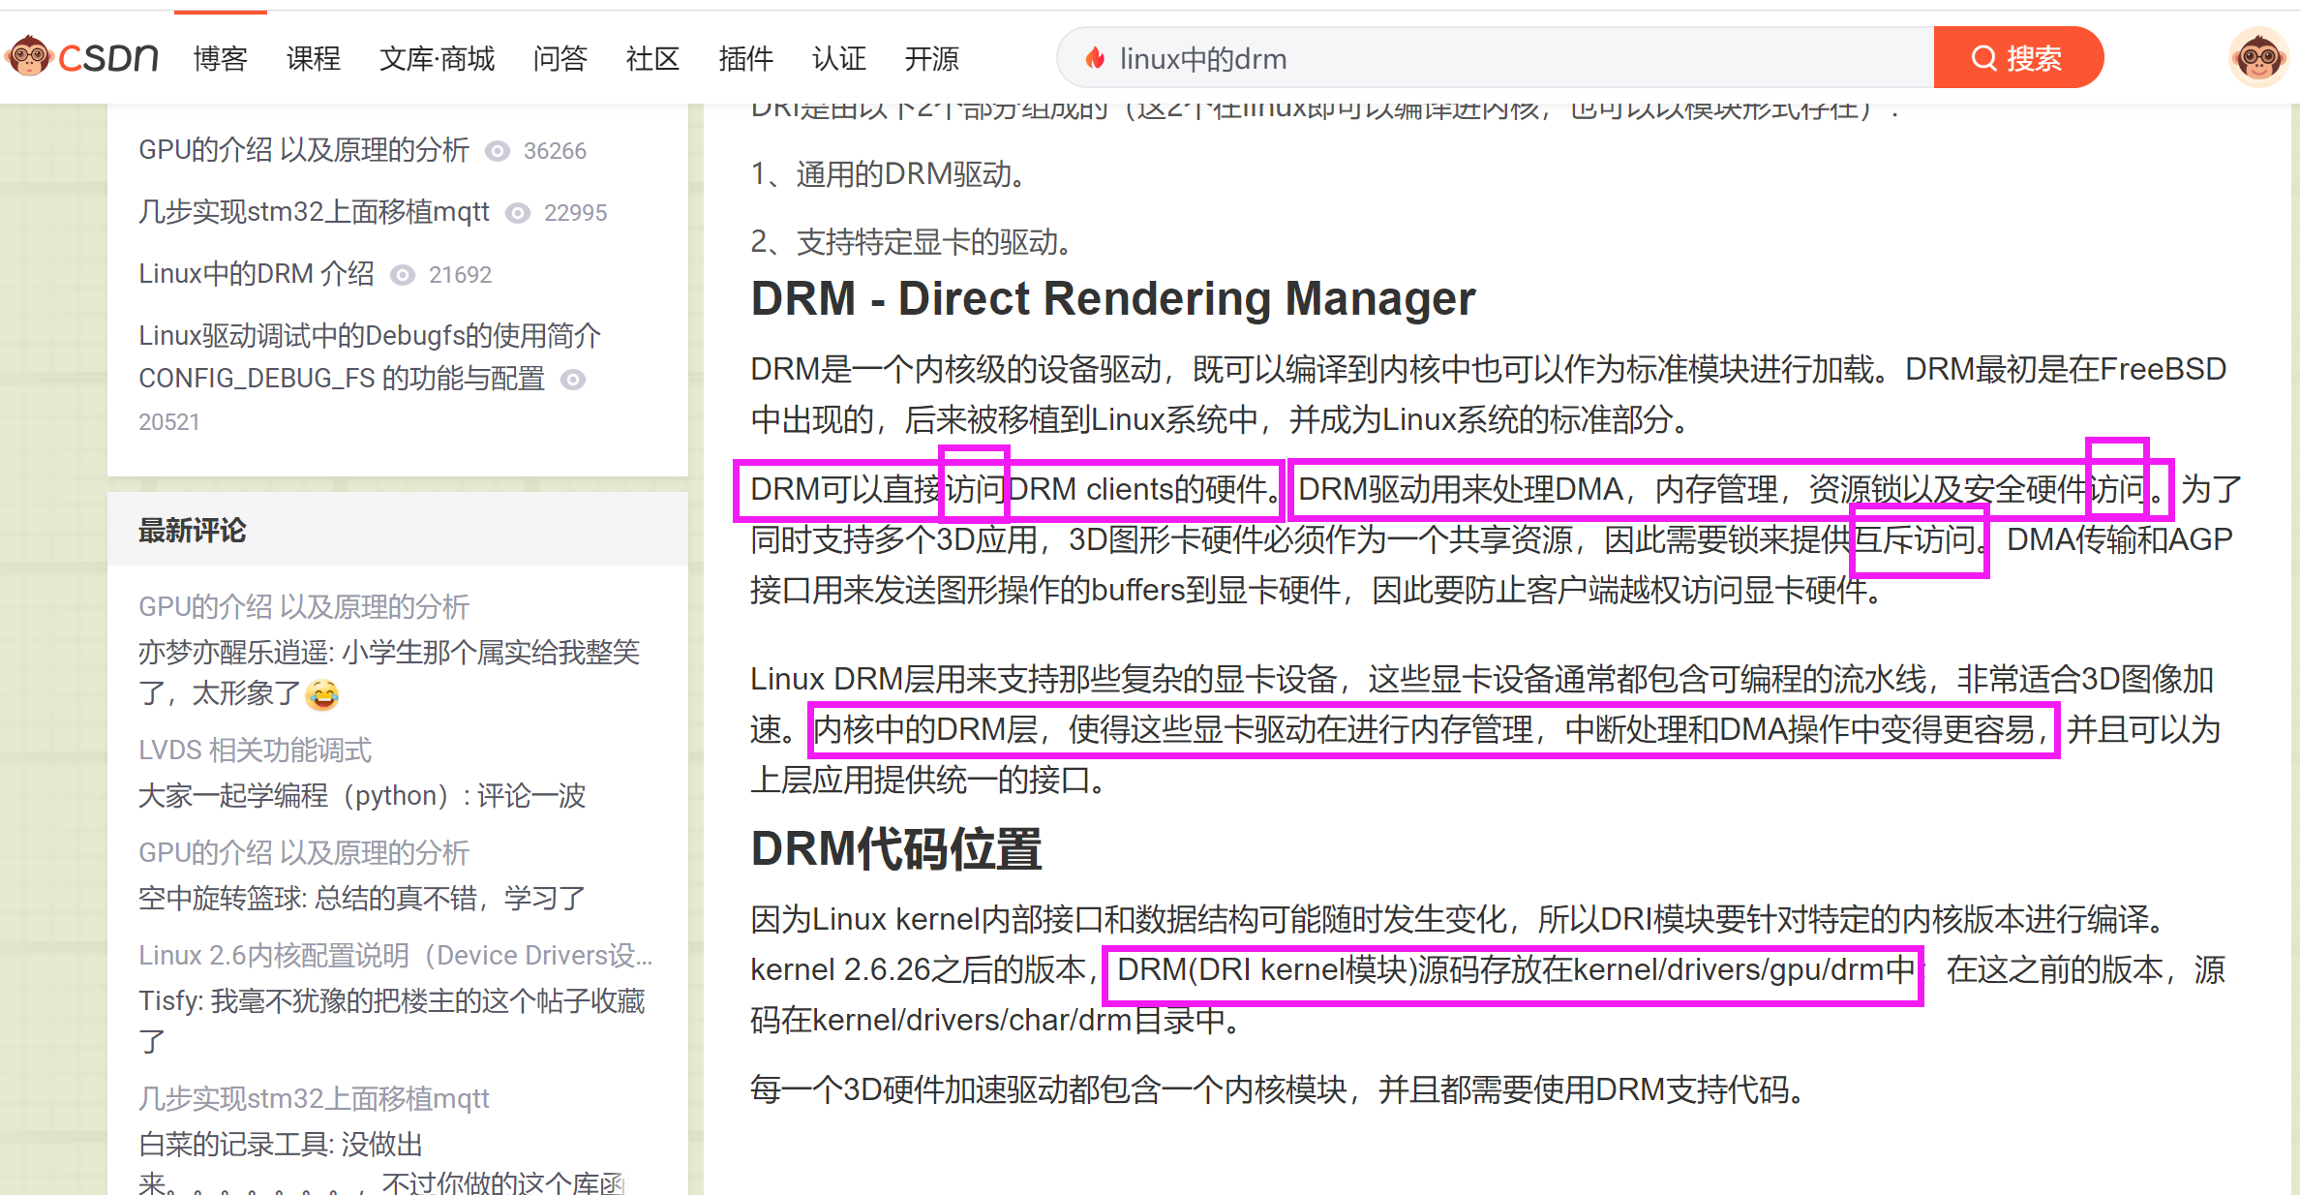The width and height of the screenshot is (2300, 1195).
Task: Open the 课程 navigation item
Action: coord(314,58)
